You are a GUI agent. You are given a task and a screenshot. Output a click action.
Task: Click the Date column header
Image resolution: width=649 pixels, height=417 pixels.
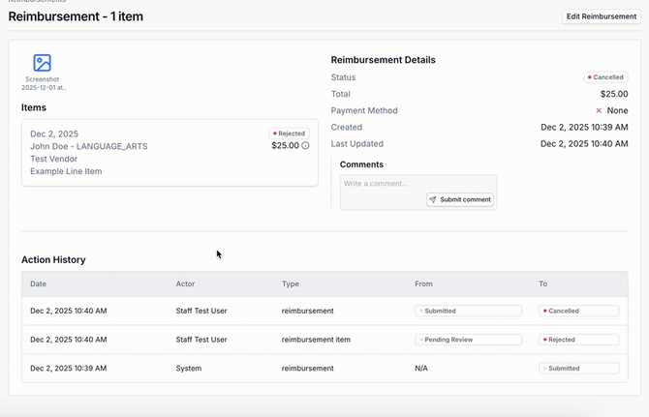pyautogui.click(x=39, y=284)
